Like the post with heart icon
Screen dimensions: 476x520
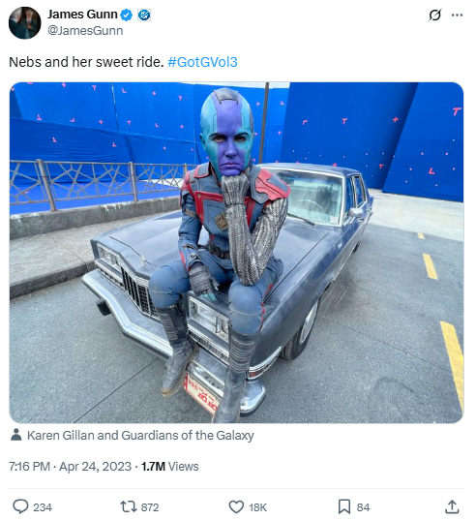[236, 507]
